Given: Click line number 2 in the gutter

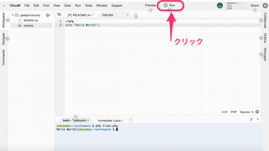Looking at the screenshot, I should point(61,25).
